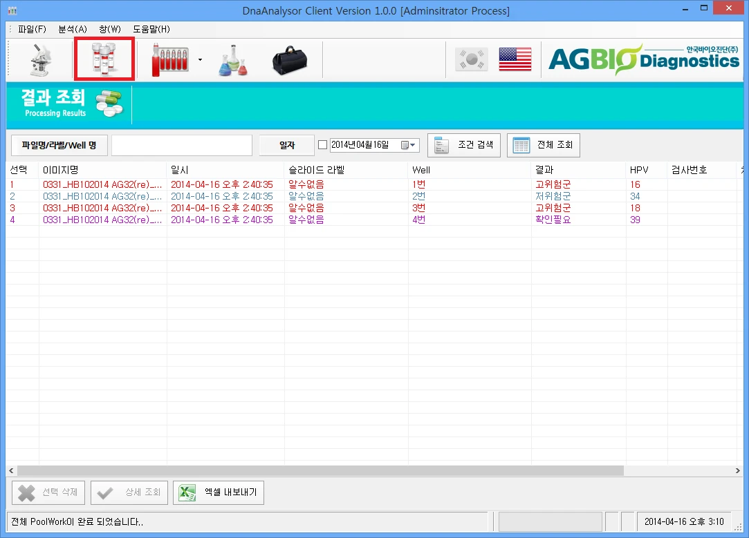Select row 2 image name cell

coord(102,197)
